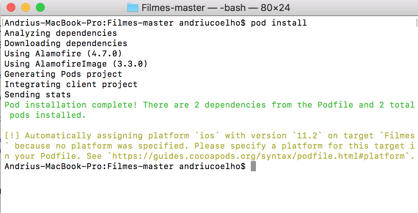Click the yellow minimize window button

coord(26,7)
